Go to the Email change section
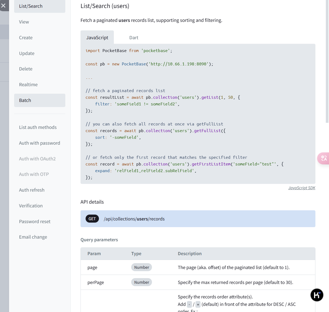Viewport: 329px width, 312px height. tap(33, 237)
